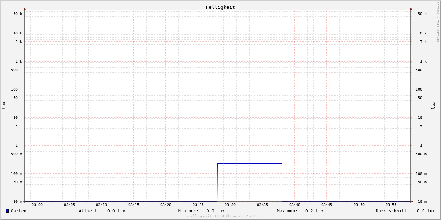Click the red arrow atop right axis
This screenshot has width=441, height=220.
click(411, 8)
